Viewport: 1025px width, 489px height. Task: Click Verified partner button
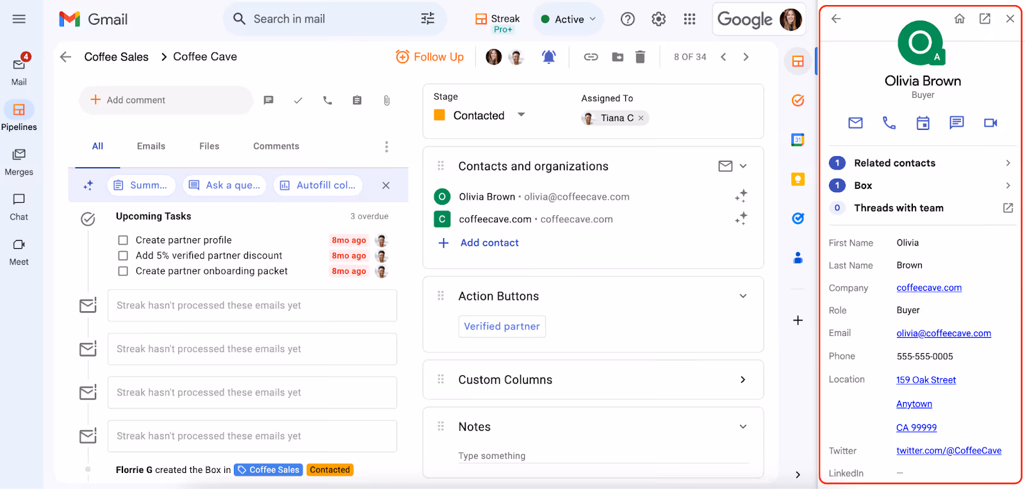502,326
